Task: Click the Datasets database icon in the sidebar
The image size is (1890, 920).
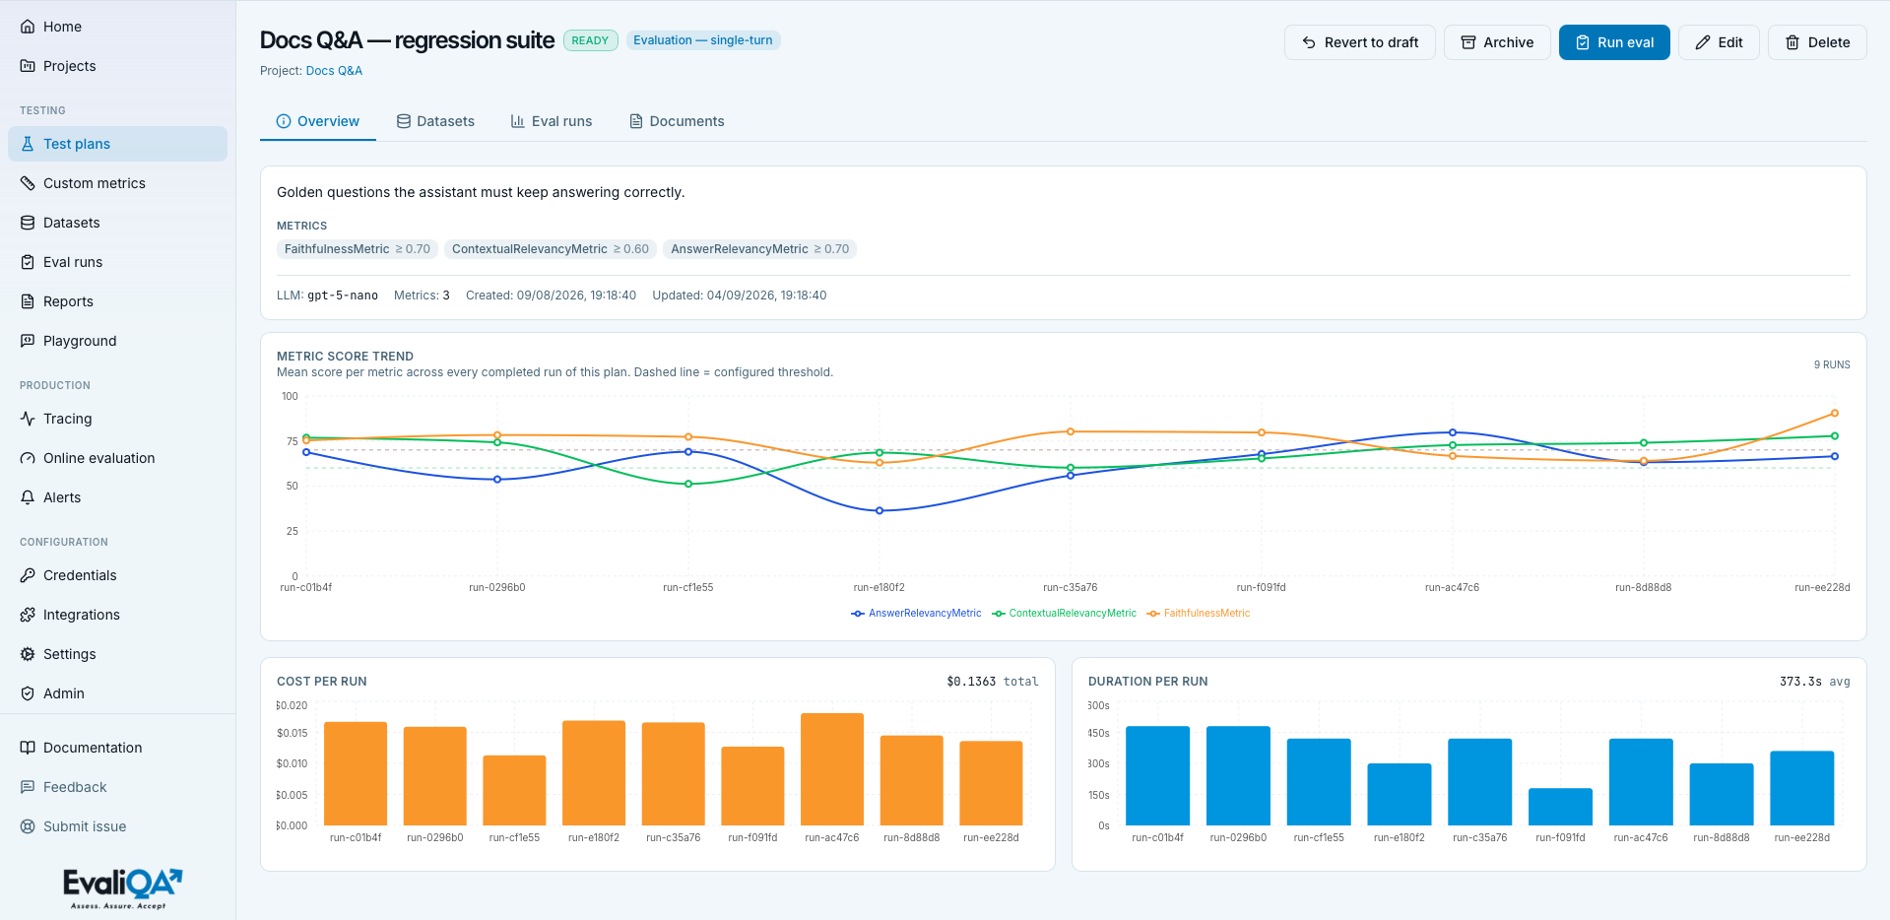Action: tap(28, 223)
